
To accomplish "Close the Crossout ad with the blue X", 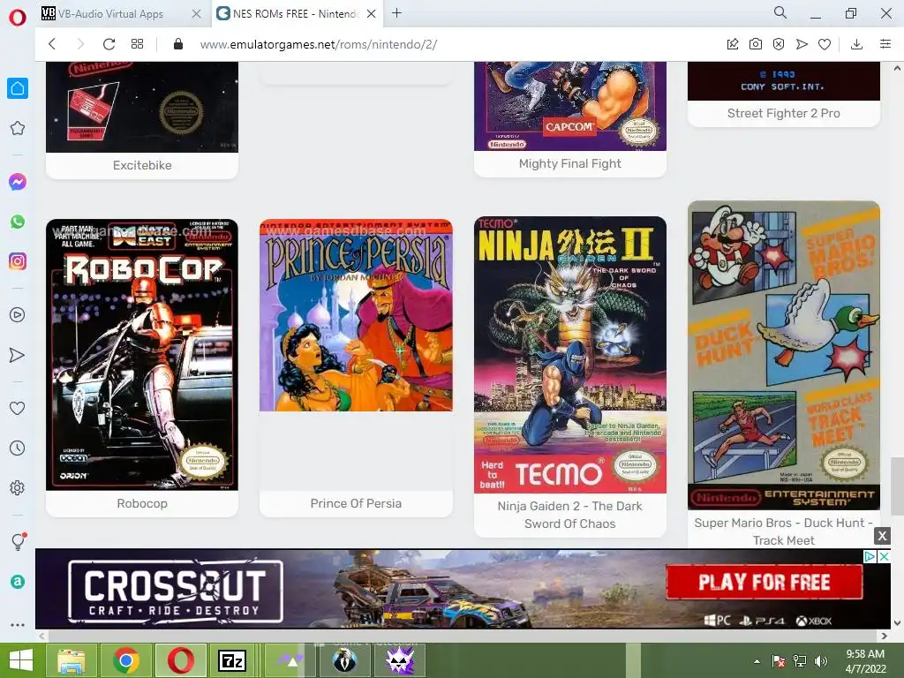I will point(884,556).
